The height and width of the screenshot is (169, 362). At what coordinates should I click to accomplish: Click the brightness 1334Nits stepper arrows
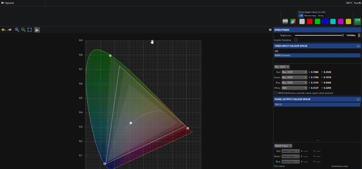[x=359, y=35]
